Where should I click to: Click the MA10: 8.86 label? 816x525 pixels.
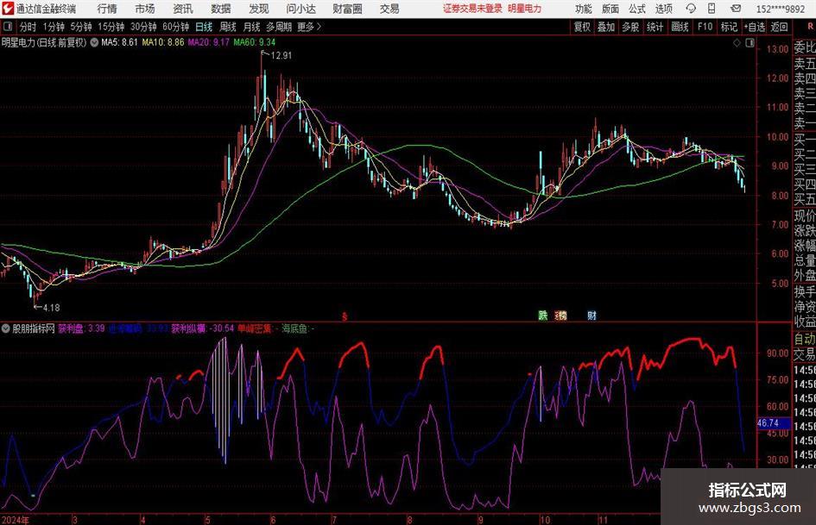pyautogui.click(x=163, y=42)
